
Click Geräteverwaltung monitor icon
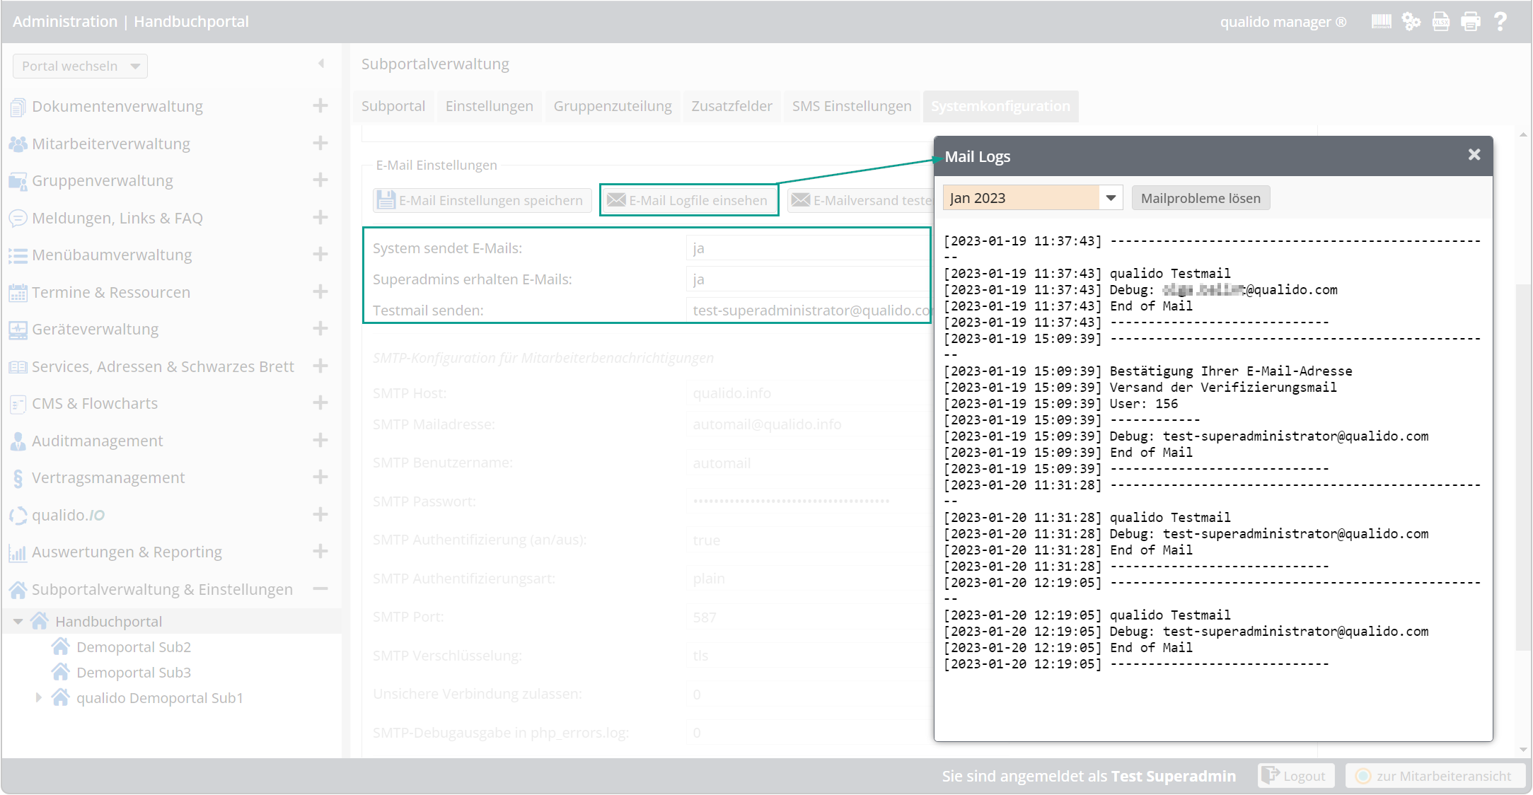[18, 330]
